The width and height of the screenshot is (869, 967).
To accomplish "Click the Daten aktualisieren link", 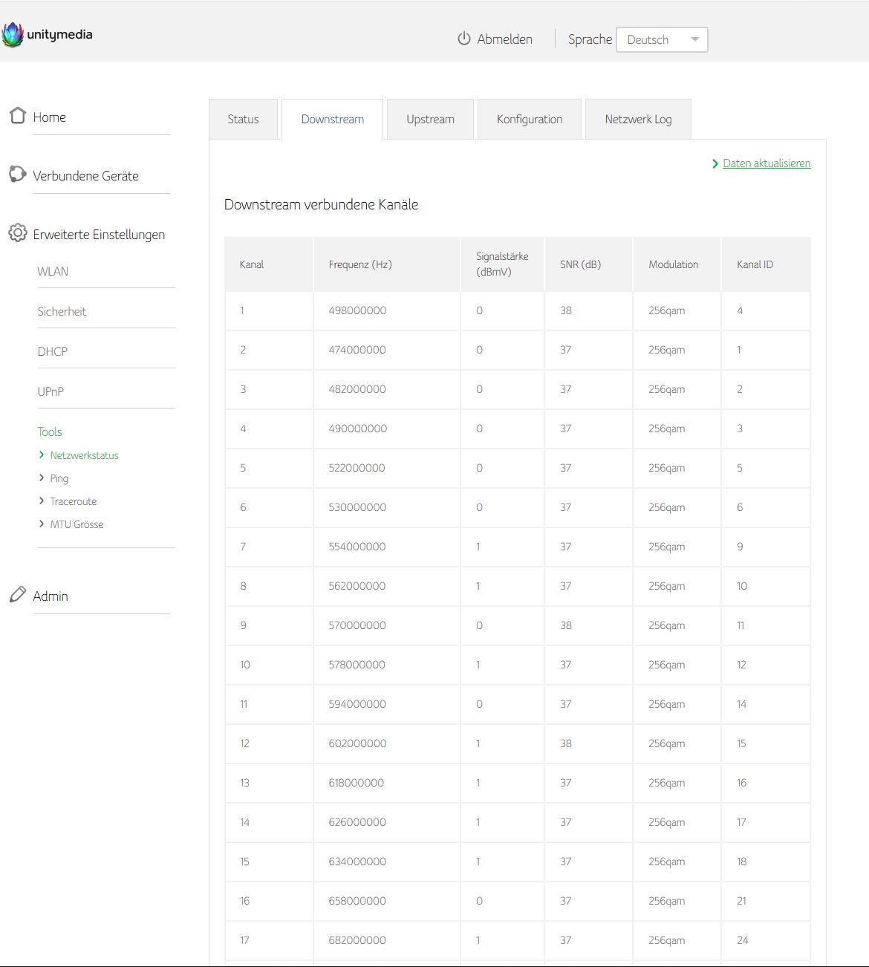I will coord(767,163).
